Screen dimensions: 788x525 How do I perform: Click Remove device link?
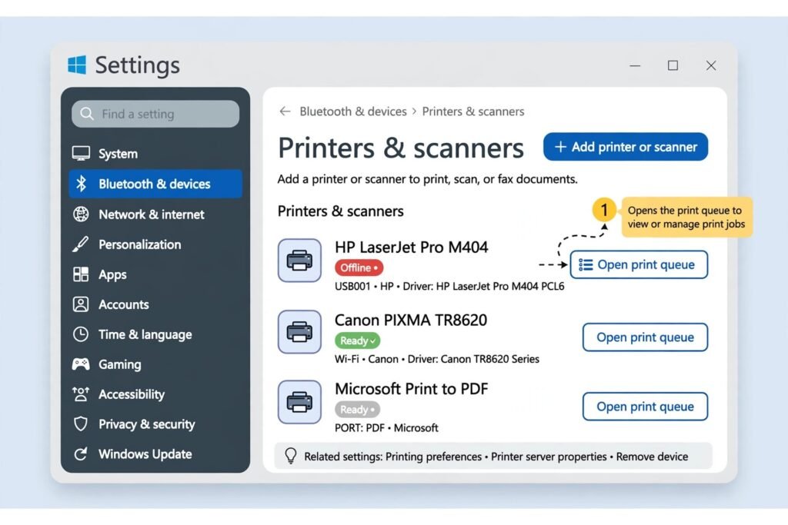pyautogui.click(x=653, y=457)
